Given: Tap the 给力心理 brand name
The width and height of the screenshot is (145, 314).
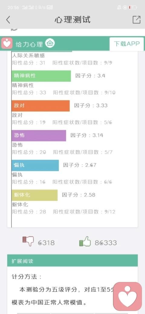Looking at the screenshot, I should pyautogui.click(x=29, y=44).
